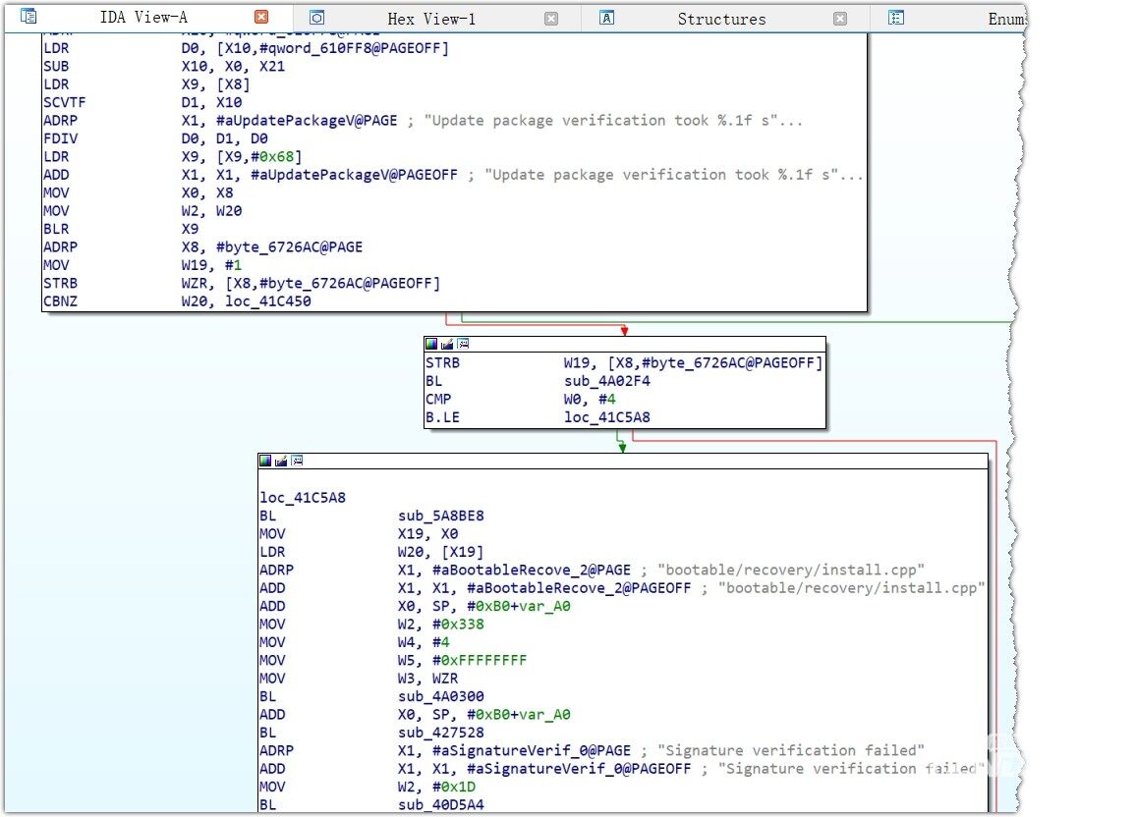Screen dimensions: 1134x817
Task: Click the Structures tab icon
Action: [607, 18]
